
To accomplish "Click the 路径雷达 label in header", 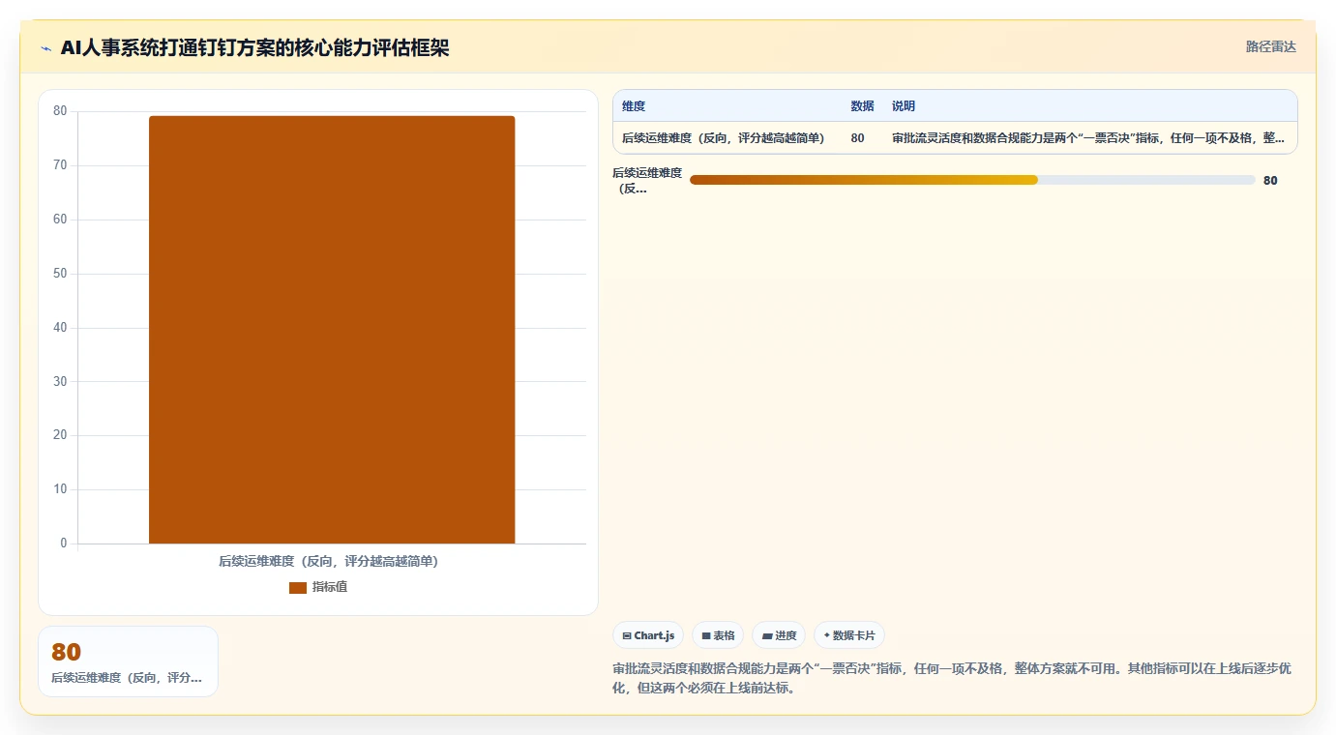I will point(1270,46).
